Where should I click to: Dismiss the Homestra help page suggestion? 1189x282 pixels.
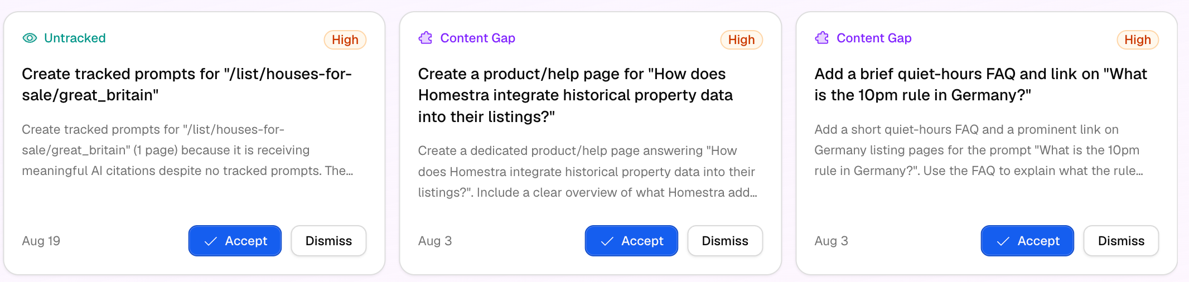click(725, 241)
